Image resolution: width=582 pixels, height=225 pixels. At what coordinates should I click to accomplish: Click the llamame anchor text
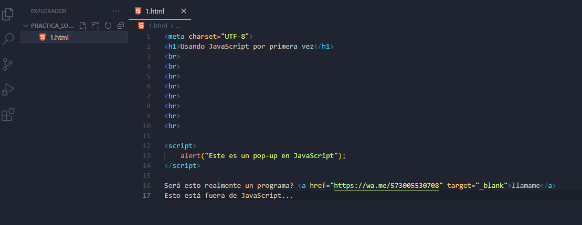pyautogui.click(x=526, y=186)
